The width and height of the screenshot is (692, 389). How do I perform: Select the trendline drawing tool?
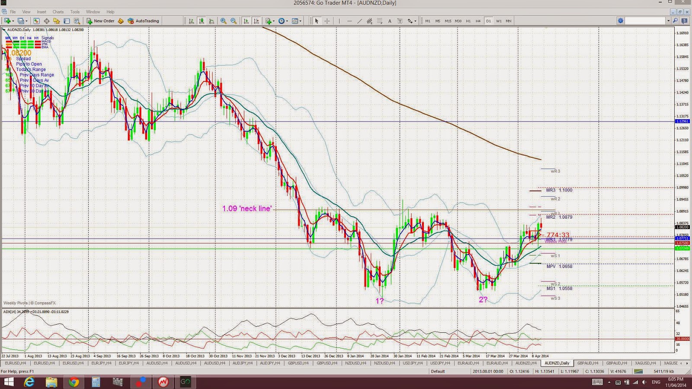click(x=359, y=21)
